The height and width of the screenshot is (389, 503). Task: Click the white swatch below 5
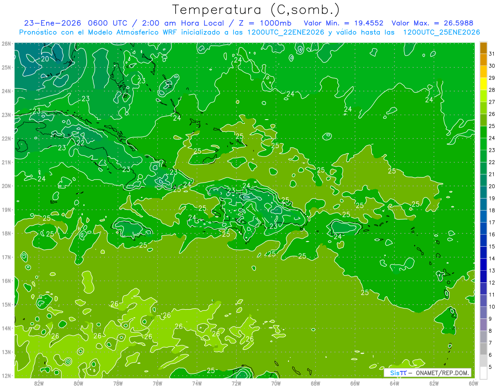tap(483, 373)
